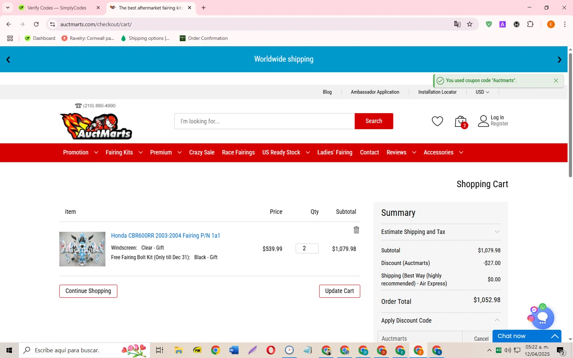Click the Search button

coord(374,121)
